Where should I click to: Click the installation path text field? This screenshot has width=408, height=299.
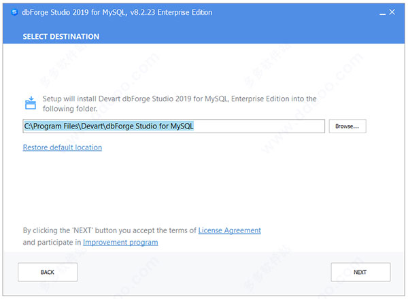point(174,126)
